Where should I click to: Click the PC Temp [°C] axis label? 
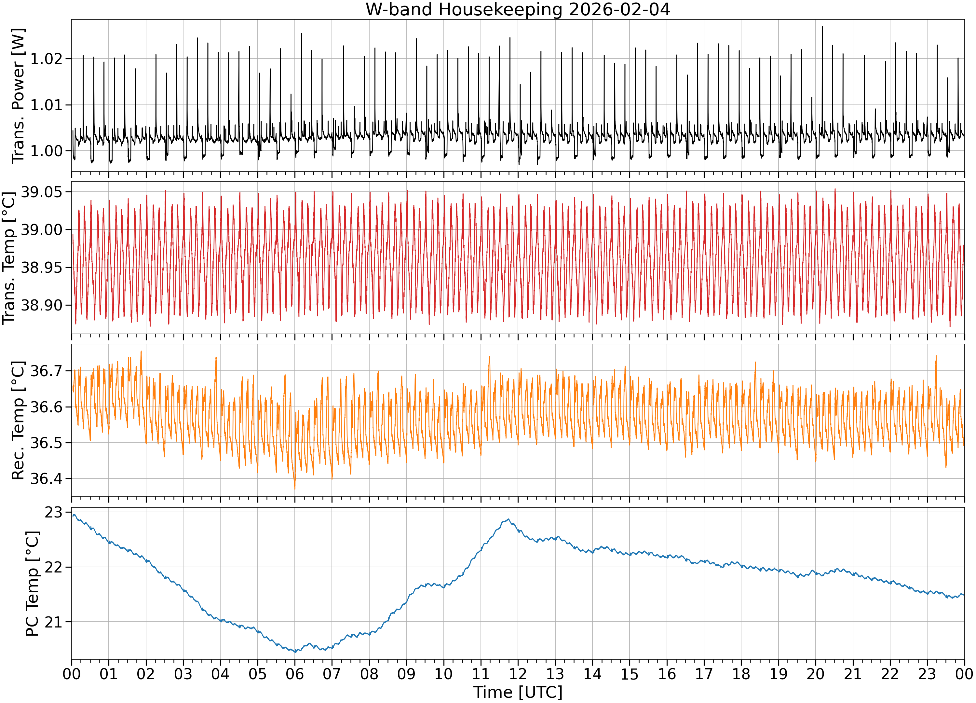coord(32,583)
